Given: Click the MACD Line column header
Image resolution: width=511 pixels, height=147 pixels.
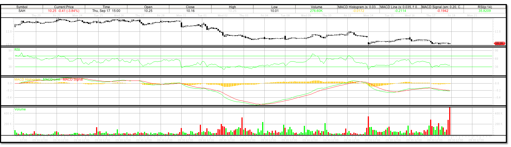Looking at the screenshot, I should click(x=400, y=7).
